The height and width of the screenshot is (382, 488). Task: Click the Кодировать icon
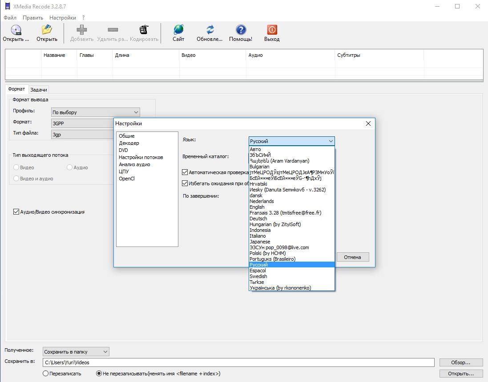[x=144, y=30]
